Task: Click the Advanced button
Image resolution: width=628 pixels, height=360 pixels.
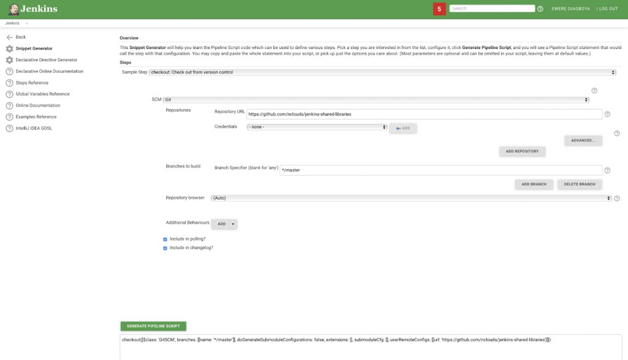Action: [583, 140]
